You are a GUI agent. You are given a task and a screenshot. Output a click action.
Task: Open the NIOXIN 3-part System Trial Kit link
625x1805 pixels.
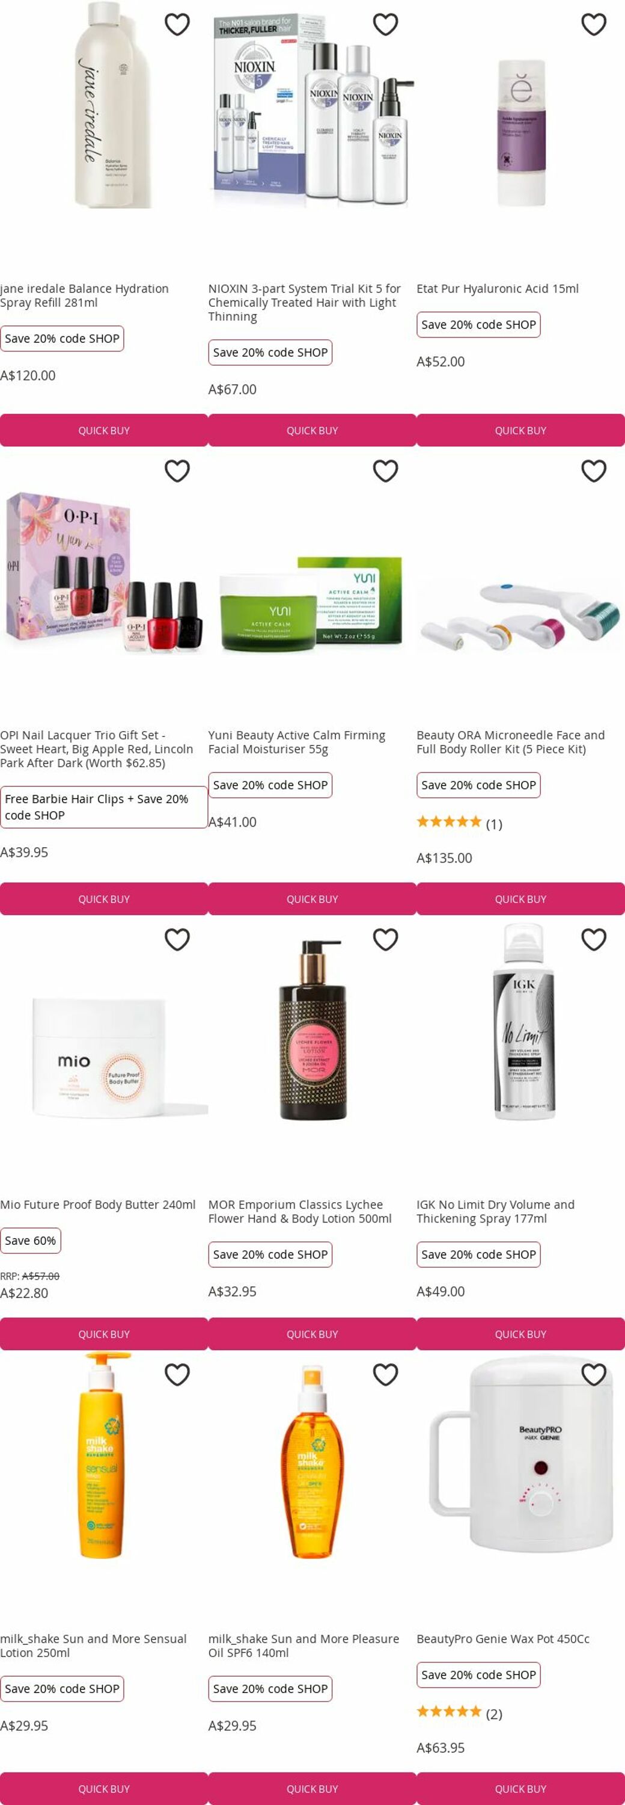point(305,303)
